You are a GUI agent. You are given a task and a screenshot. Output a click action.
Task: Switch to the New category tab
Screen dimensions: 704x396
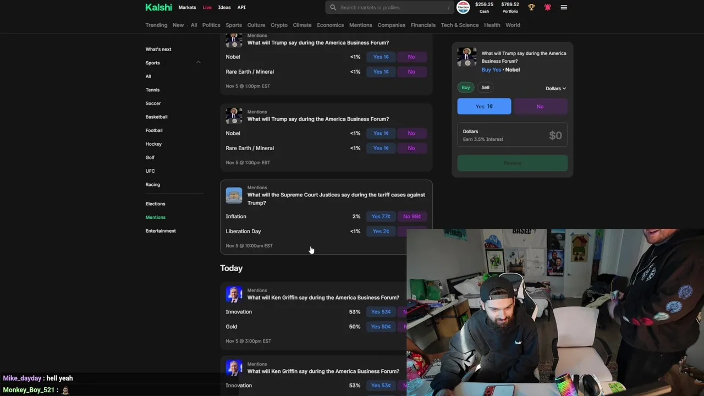pyautogui.click(x=178, y=25)
